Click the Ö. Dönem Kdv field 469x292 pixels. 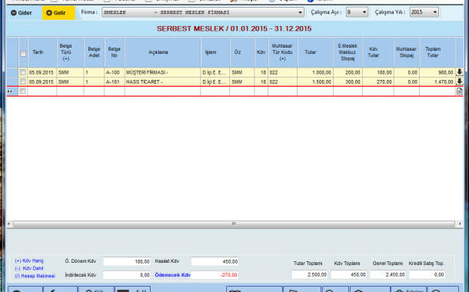(x=127, y=261)
